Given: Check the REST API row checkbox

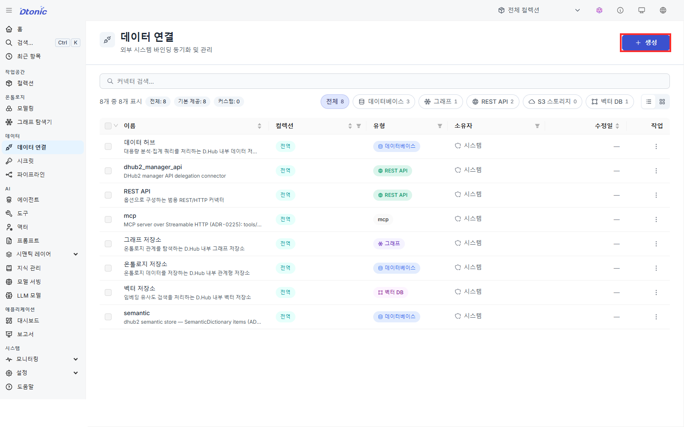Looking at the screenshot, I should [x=108, y=195].
